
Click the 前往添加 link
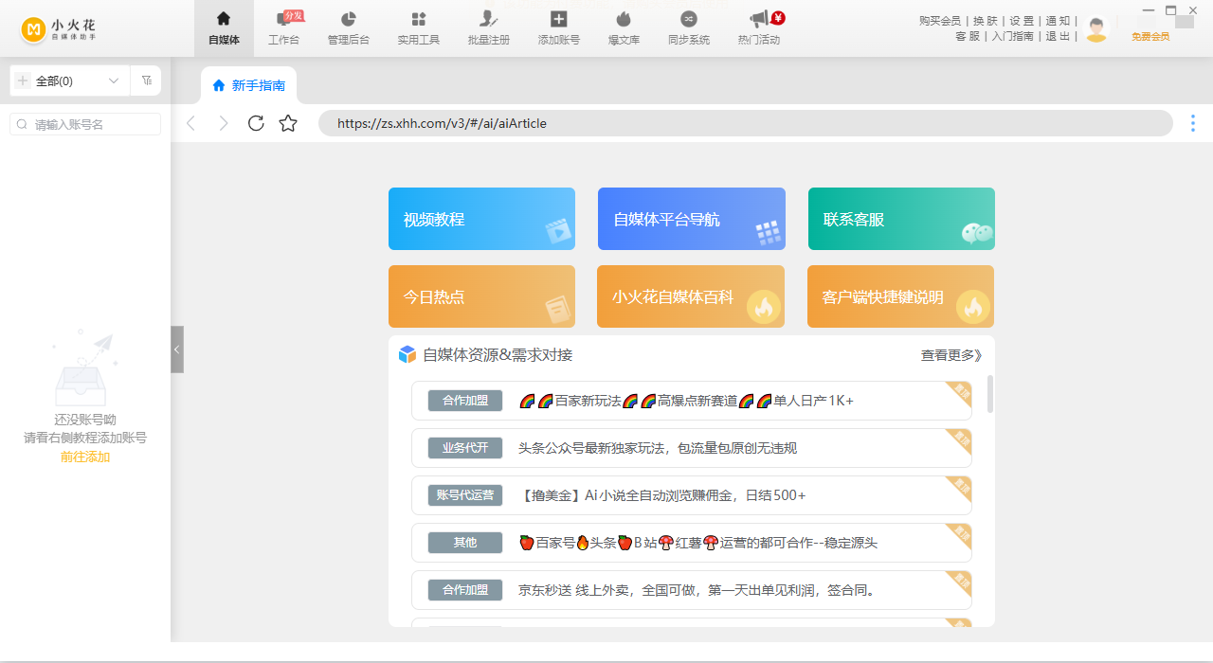tap(85, 457)
